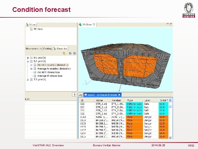Click the rightmost blue circular arrow toolbar icon

coord(75,54)
